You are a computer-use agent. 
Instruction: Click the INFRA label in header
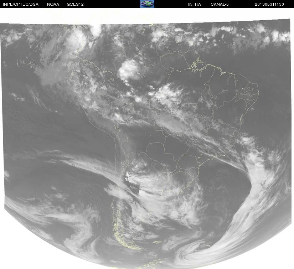195,4
